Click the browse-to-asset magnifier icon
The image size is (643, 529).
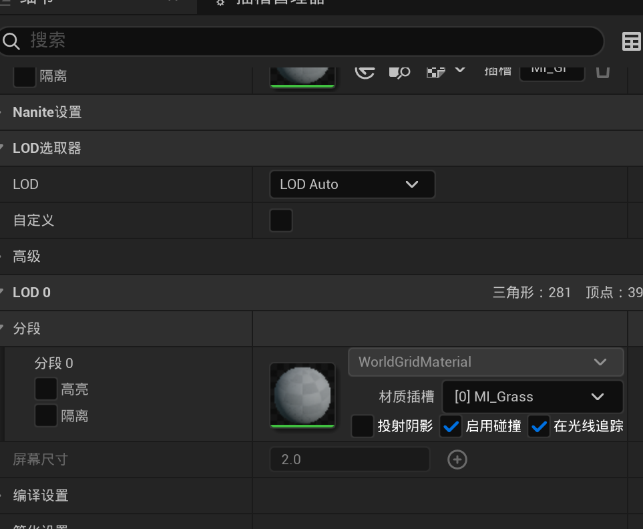[x=399, y=71]
